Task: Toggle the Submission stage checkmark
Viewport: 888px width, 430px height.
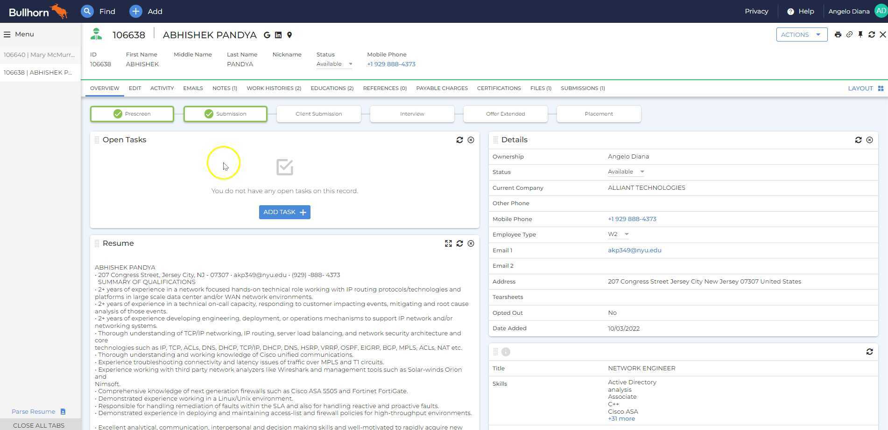Action: (x=209, y=114)
